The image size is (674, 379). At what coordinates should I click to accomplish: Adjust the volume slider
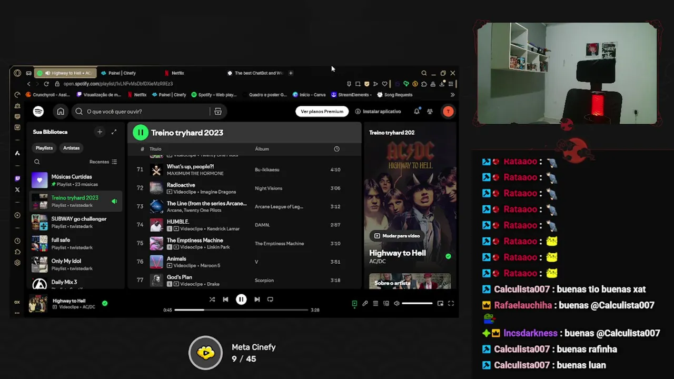[417, 304]
